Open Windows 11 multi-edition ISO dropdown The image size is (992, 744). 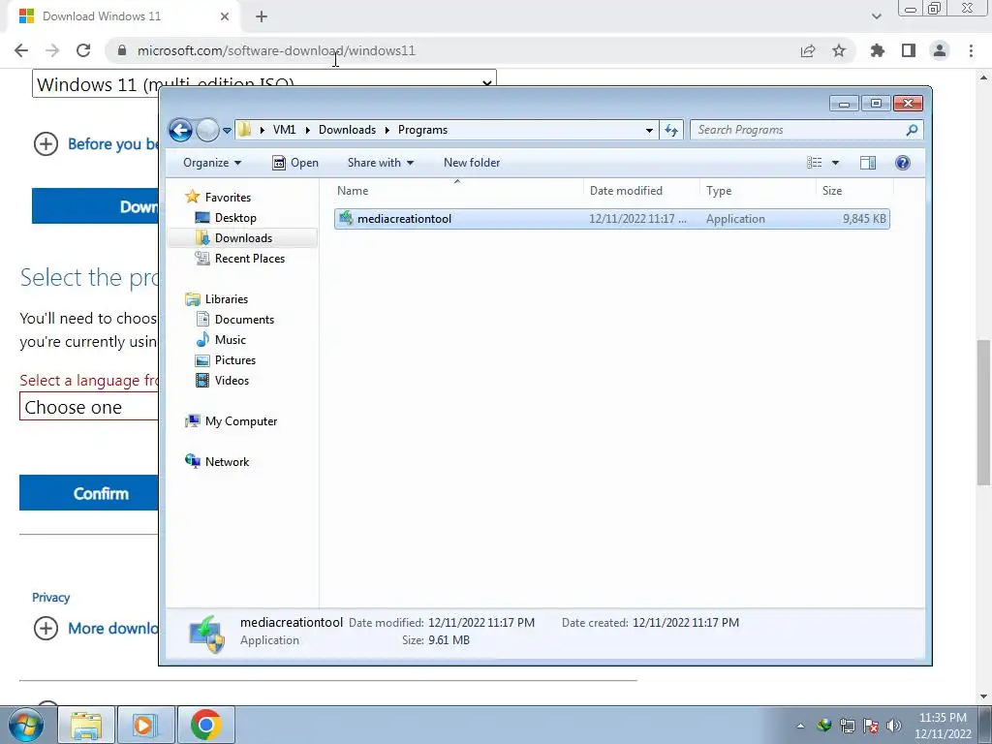point(263,83)
